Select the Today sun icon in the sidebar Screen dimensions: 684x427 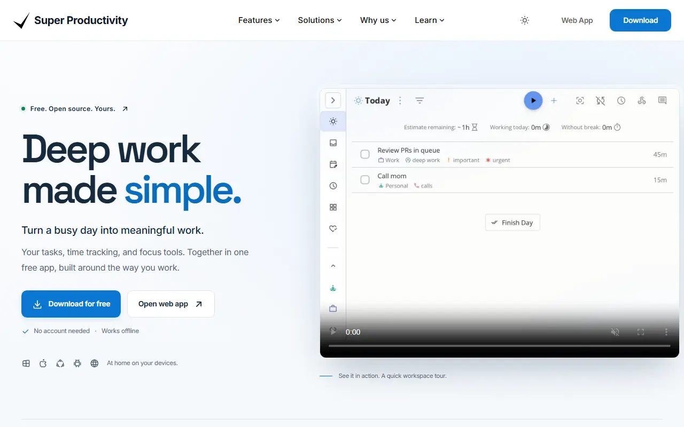point(333,121)
